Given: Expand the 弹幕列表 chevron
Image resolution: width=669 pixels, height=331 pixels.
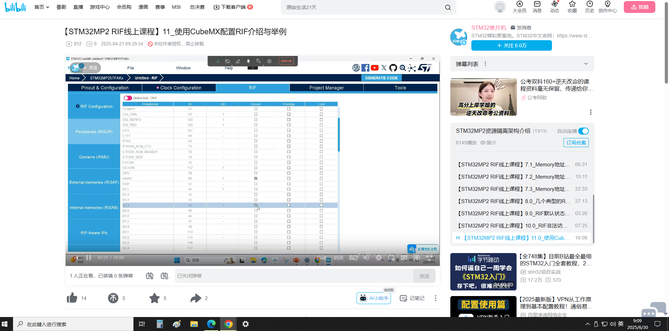Looking at the screenshot, I should (586, 64).
